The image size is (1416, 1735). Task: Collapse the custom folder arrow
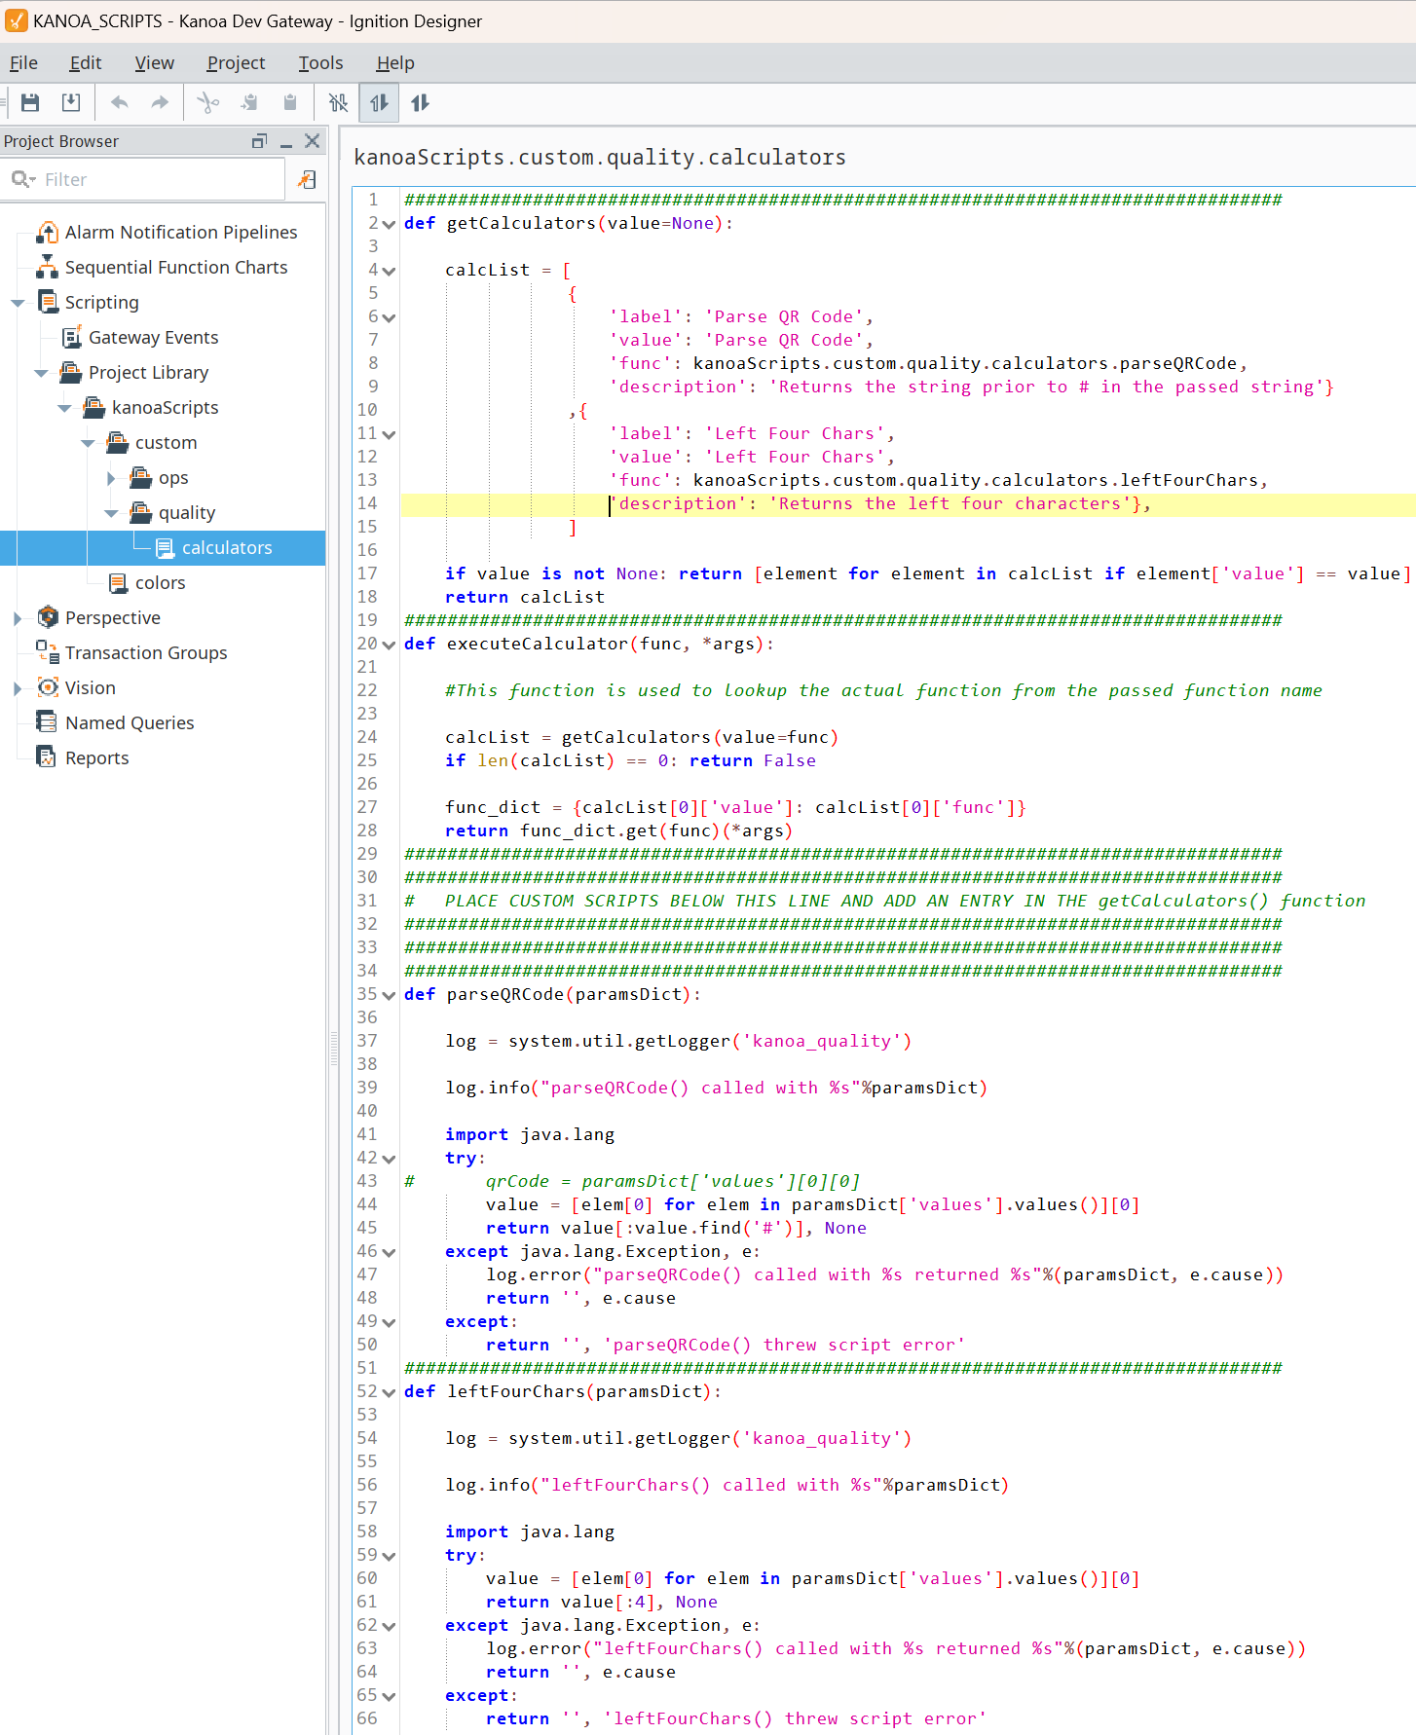tap(88, 443)
